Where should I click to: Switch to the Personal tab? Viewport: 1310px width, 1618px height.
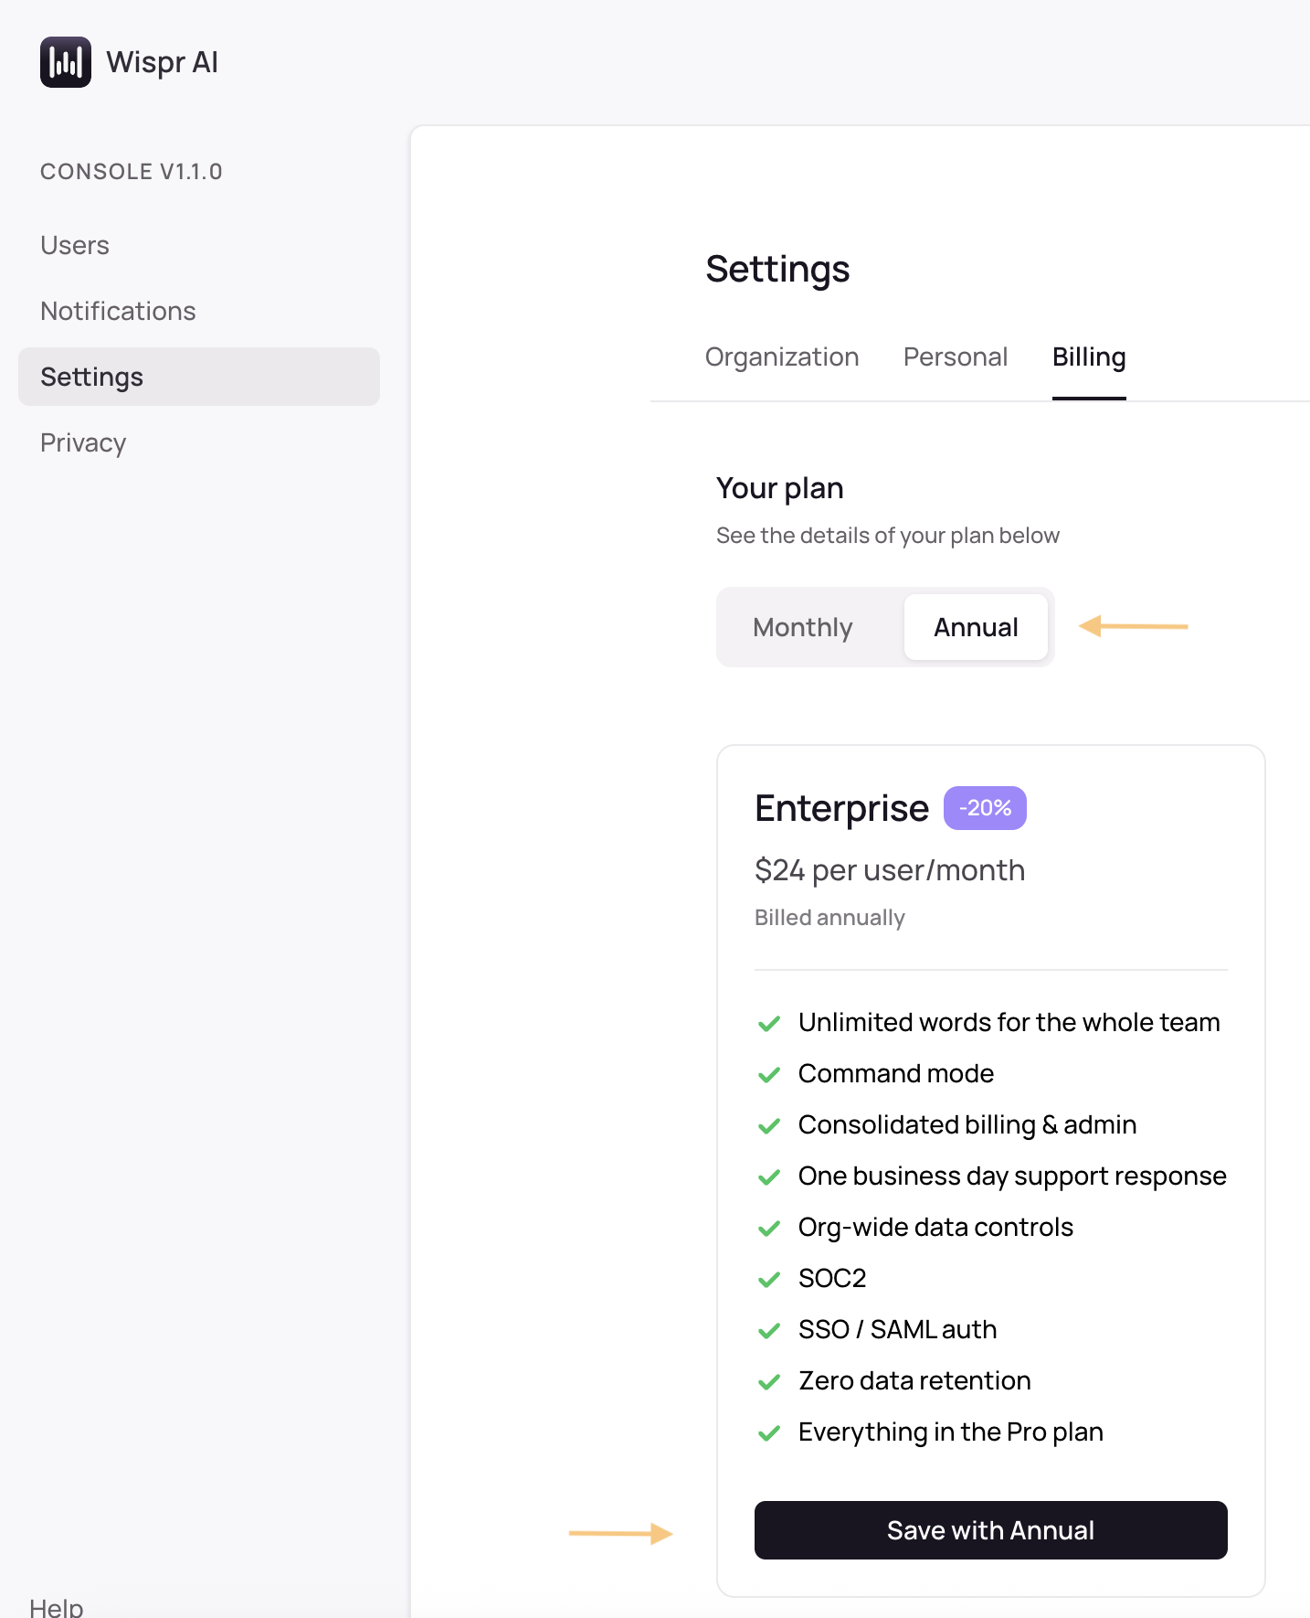point(955,357)
